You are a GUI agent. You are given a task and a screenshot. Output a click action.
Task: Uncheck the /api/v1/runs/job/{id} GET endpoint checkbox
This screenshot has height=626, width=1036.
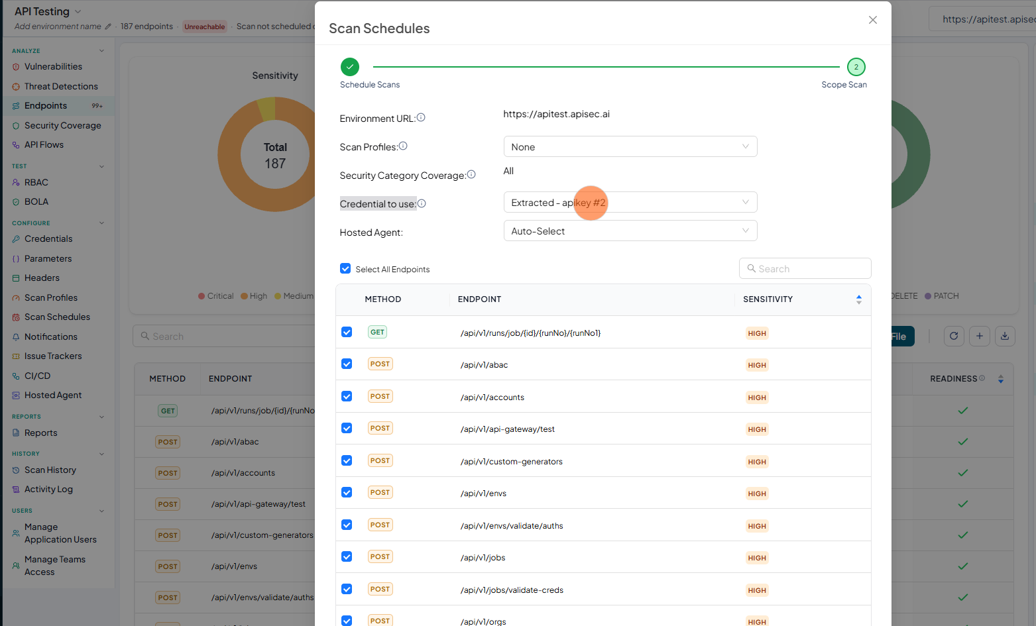pyautogui.click(x=347, y=332)
